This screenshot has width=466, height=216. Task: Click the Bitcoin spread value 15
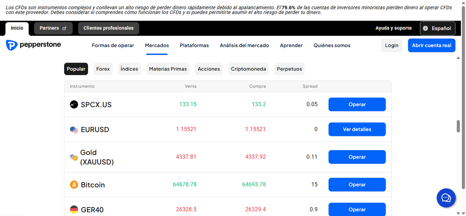[315, 185]
